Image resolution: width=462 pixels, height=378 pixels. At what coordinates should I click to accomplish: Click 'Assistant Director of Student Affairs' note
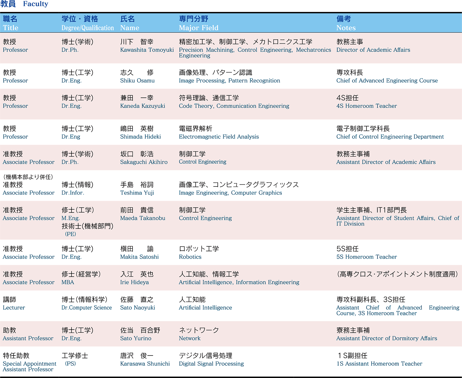click(386, 218)
